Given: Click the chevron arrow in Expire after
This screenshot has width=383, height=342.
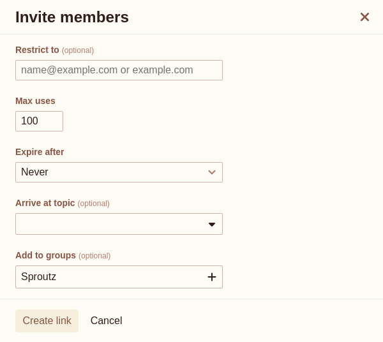Looking at the screenshot, I should tap(212, 172).
